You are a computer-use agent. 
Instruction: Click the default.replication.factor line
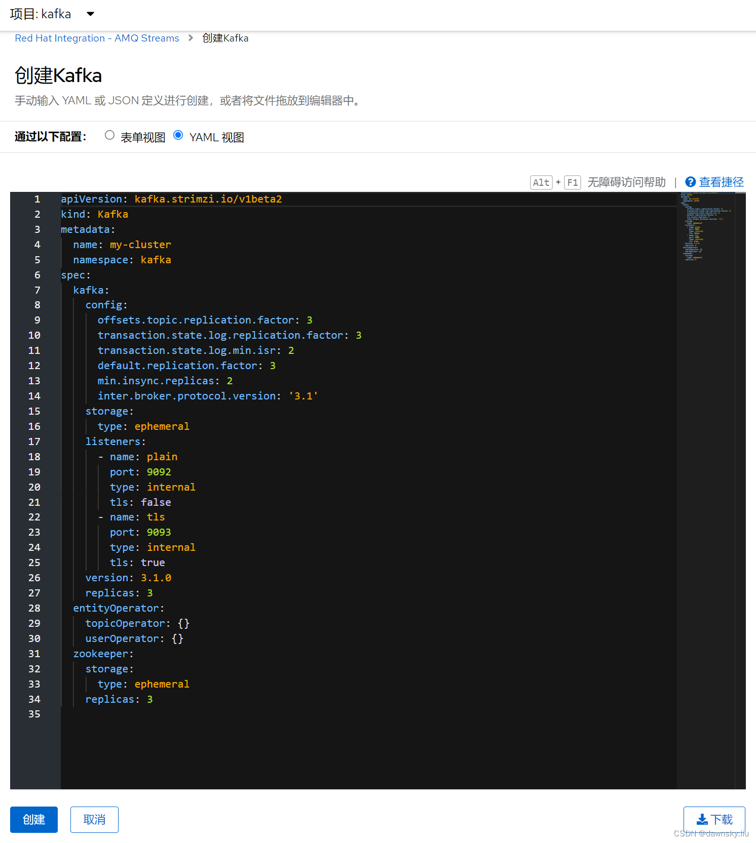pyautogui.click(x=186, y=366)
